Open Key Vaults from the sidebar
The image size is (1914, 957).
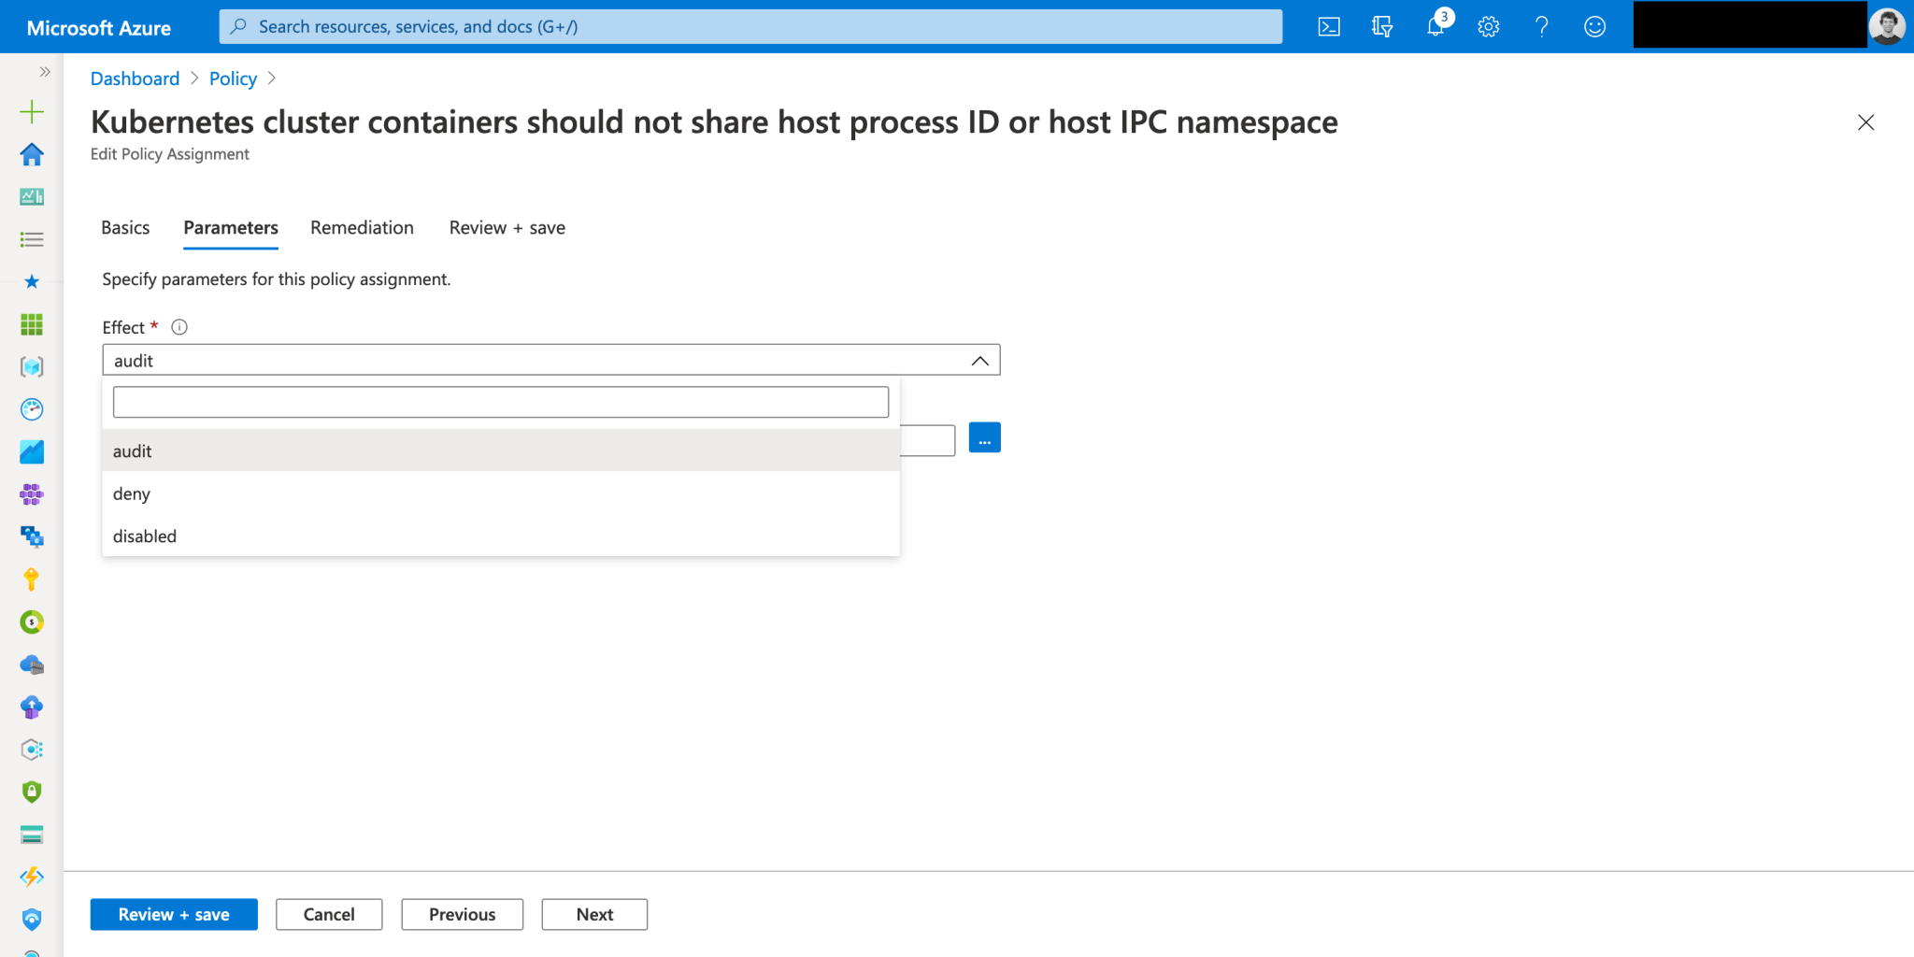pyautogui.click(x=32, y=579)
